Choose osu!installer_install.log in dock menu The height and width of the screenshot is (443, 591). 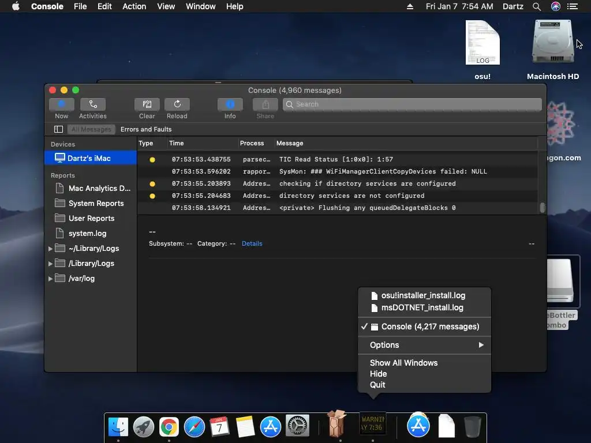(424, 295)
